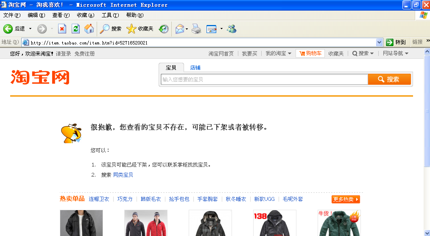Click the 更多热卖 button
The image size is (430, 236).
tap(346, 199)
